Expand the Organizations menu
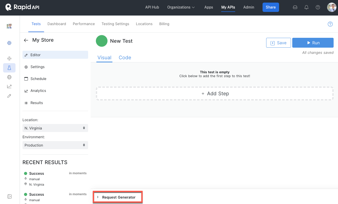This screenshot has width=338, height=204. [181, 7]
